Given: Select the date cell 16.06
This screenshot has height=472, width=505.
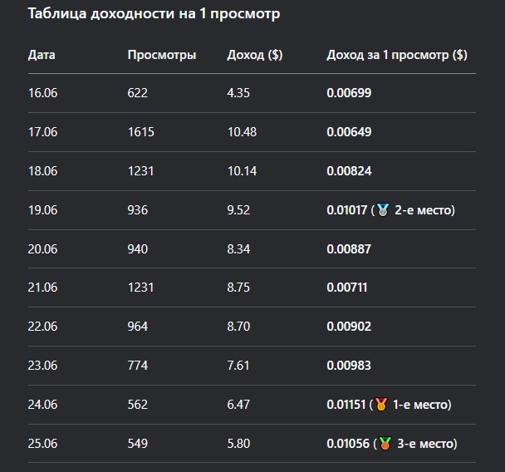Looking at the screenshot, I should click(x=43, y=93).
